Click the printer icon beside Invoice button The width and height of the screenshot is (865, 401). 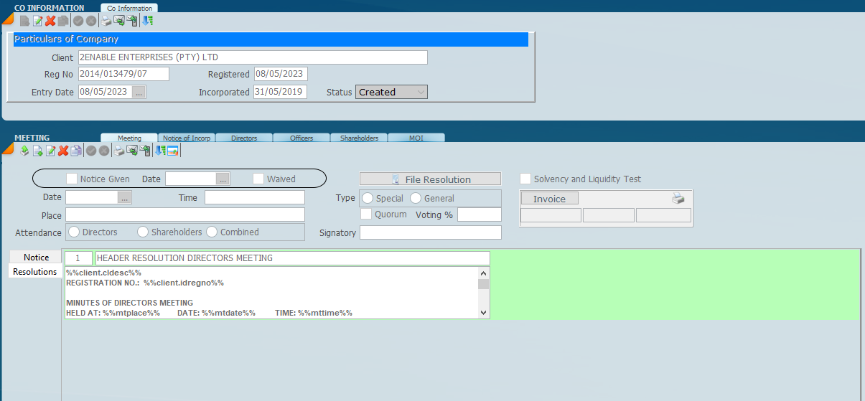678,199
